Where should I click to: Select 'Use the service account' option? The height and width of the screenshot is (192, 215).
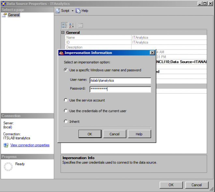66,100
